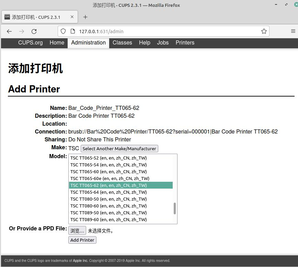
Task: Minimize the Firefox window
Action: click(x=276, y=4)
